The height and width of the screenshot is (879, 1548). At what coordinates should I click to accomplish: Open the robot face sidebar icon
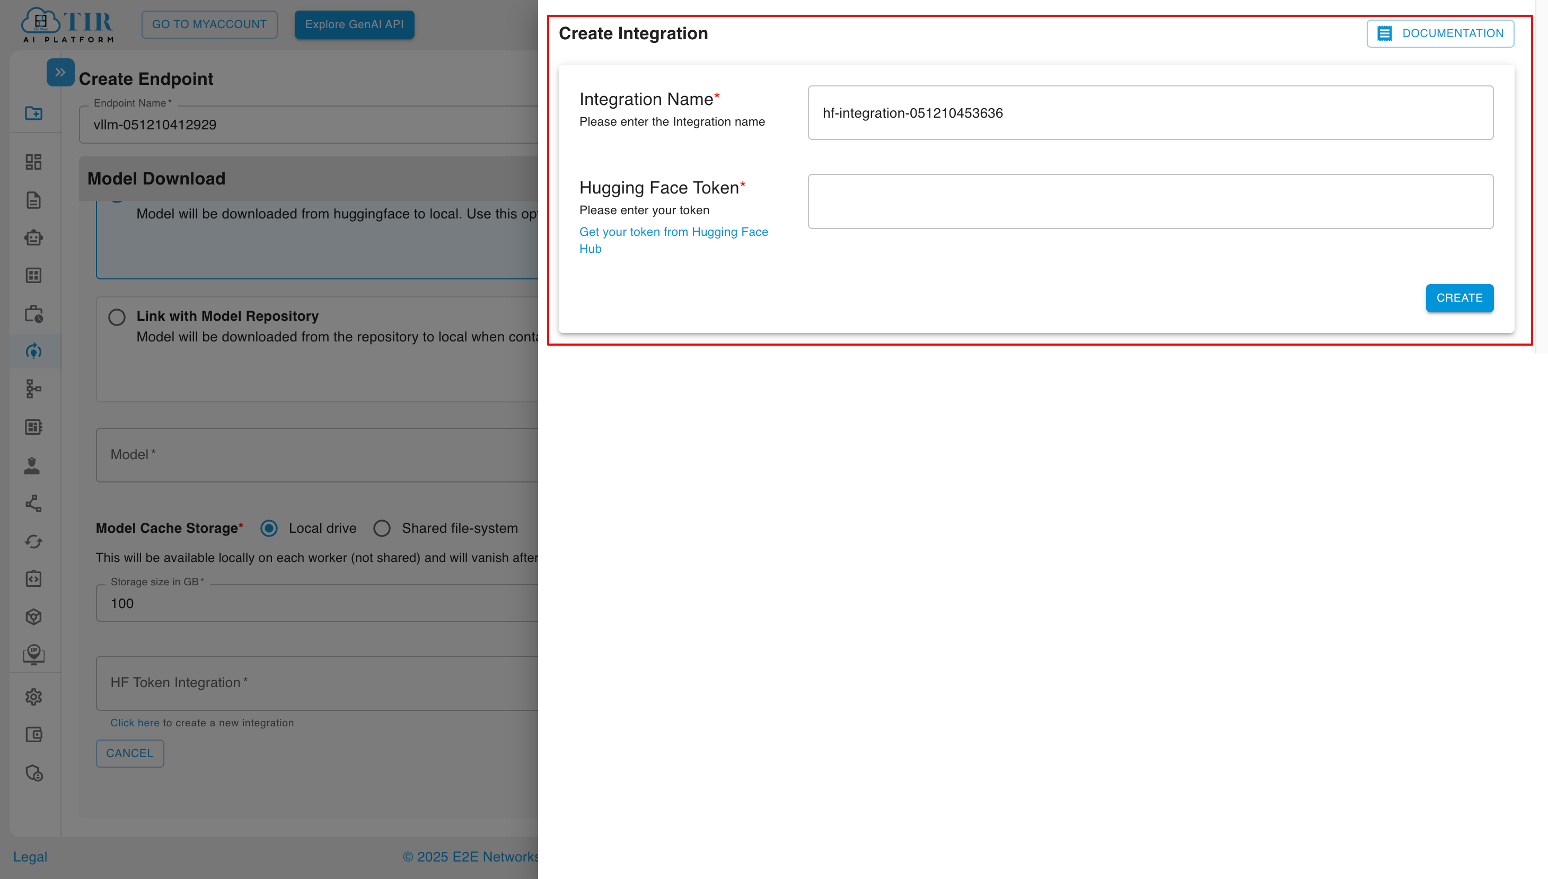point(33,238)
